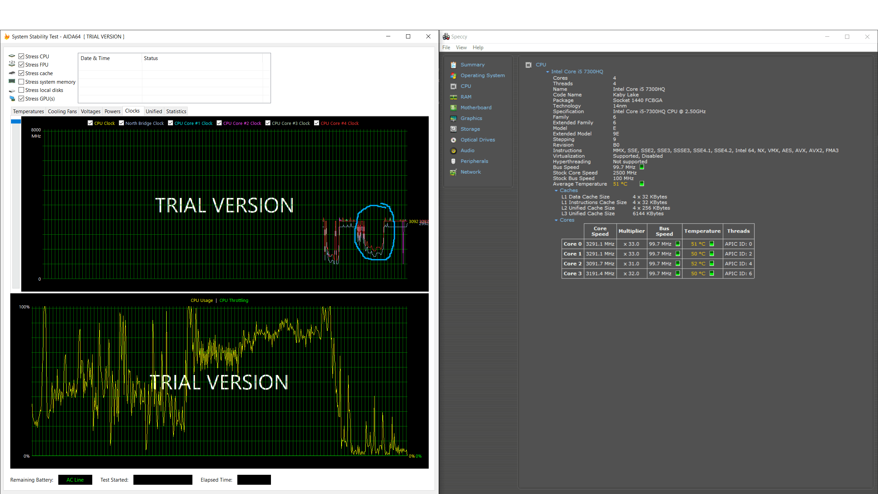This screenshot has width=878, height=494.
Task: Select the RAM module icon
Action: [453, 97]
